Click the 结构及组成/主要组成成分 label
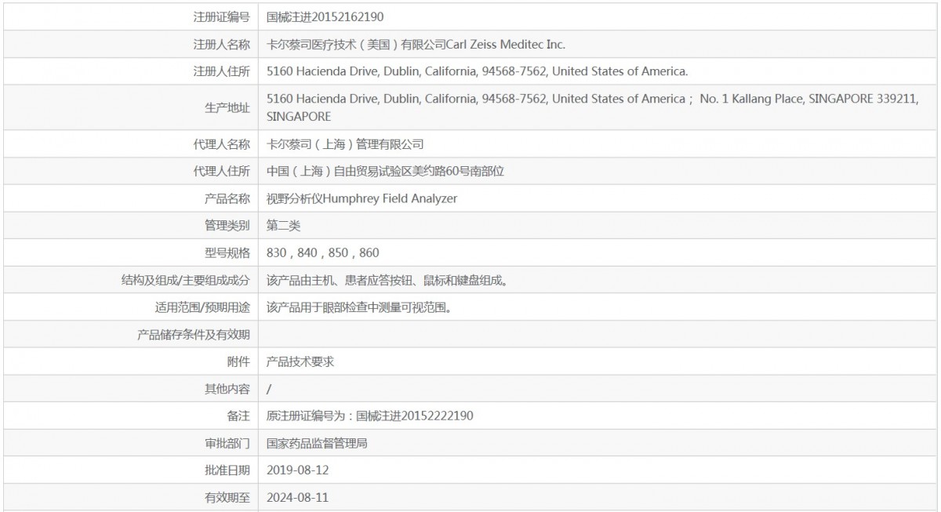 coord(186,280)
